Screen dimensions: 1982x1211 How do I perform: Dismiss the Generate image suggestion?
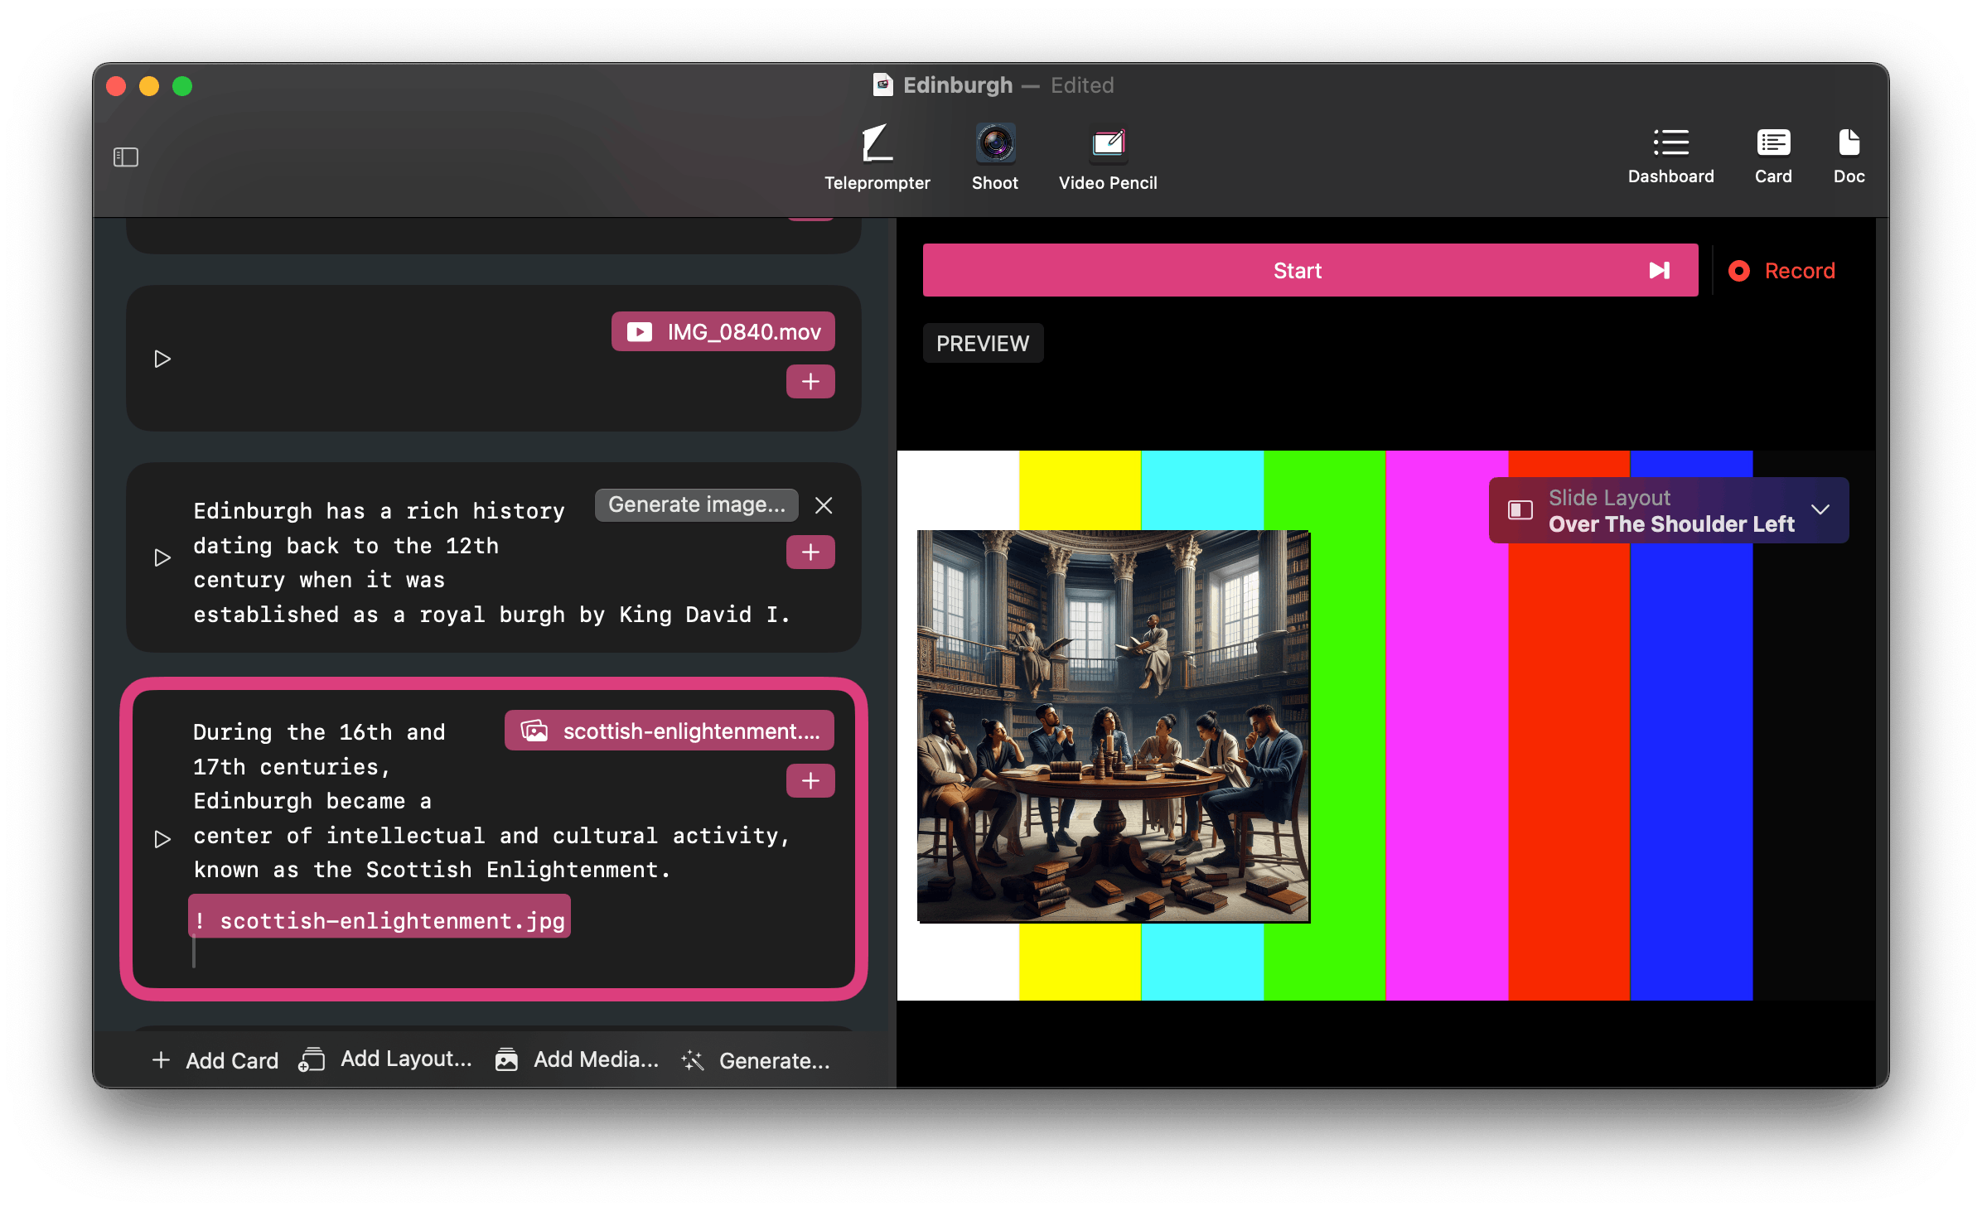[x=823, y=505]
